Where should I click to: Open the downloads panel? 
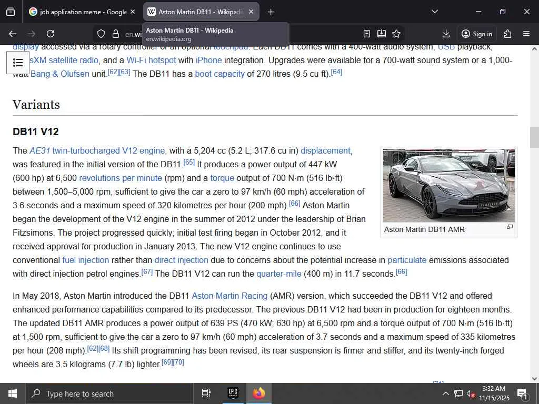[x=446, y=34]
